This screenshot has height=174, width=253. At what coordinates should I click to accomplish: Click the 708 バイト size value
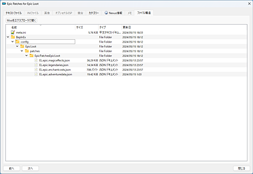click(x=92, y=70)
